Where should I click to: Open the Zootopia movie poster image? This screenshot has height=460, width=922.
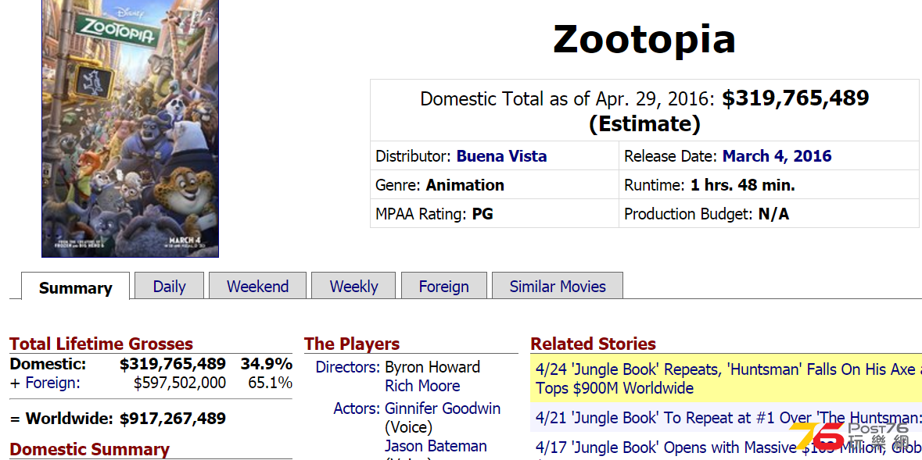(130, 128)
